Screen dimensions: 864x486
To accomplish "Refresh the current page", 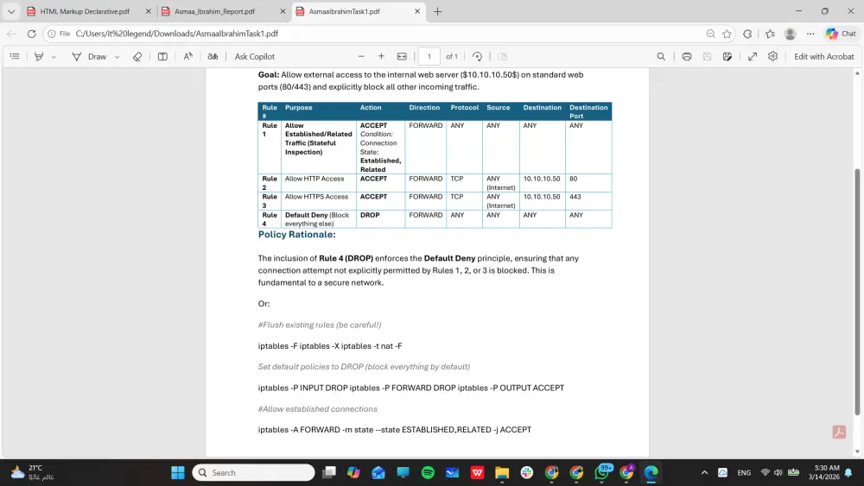I will pos(31,34).
